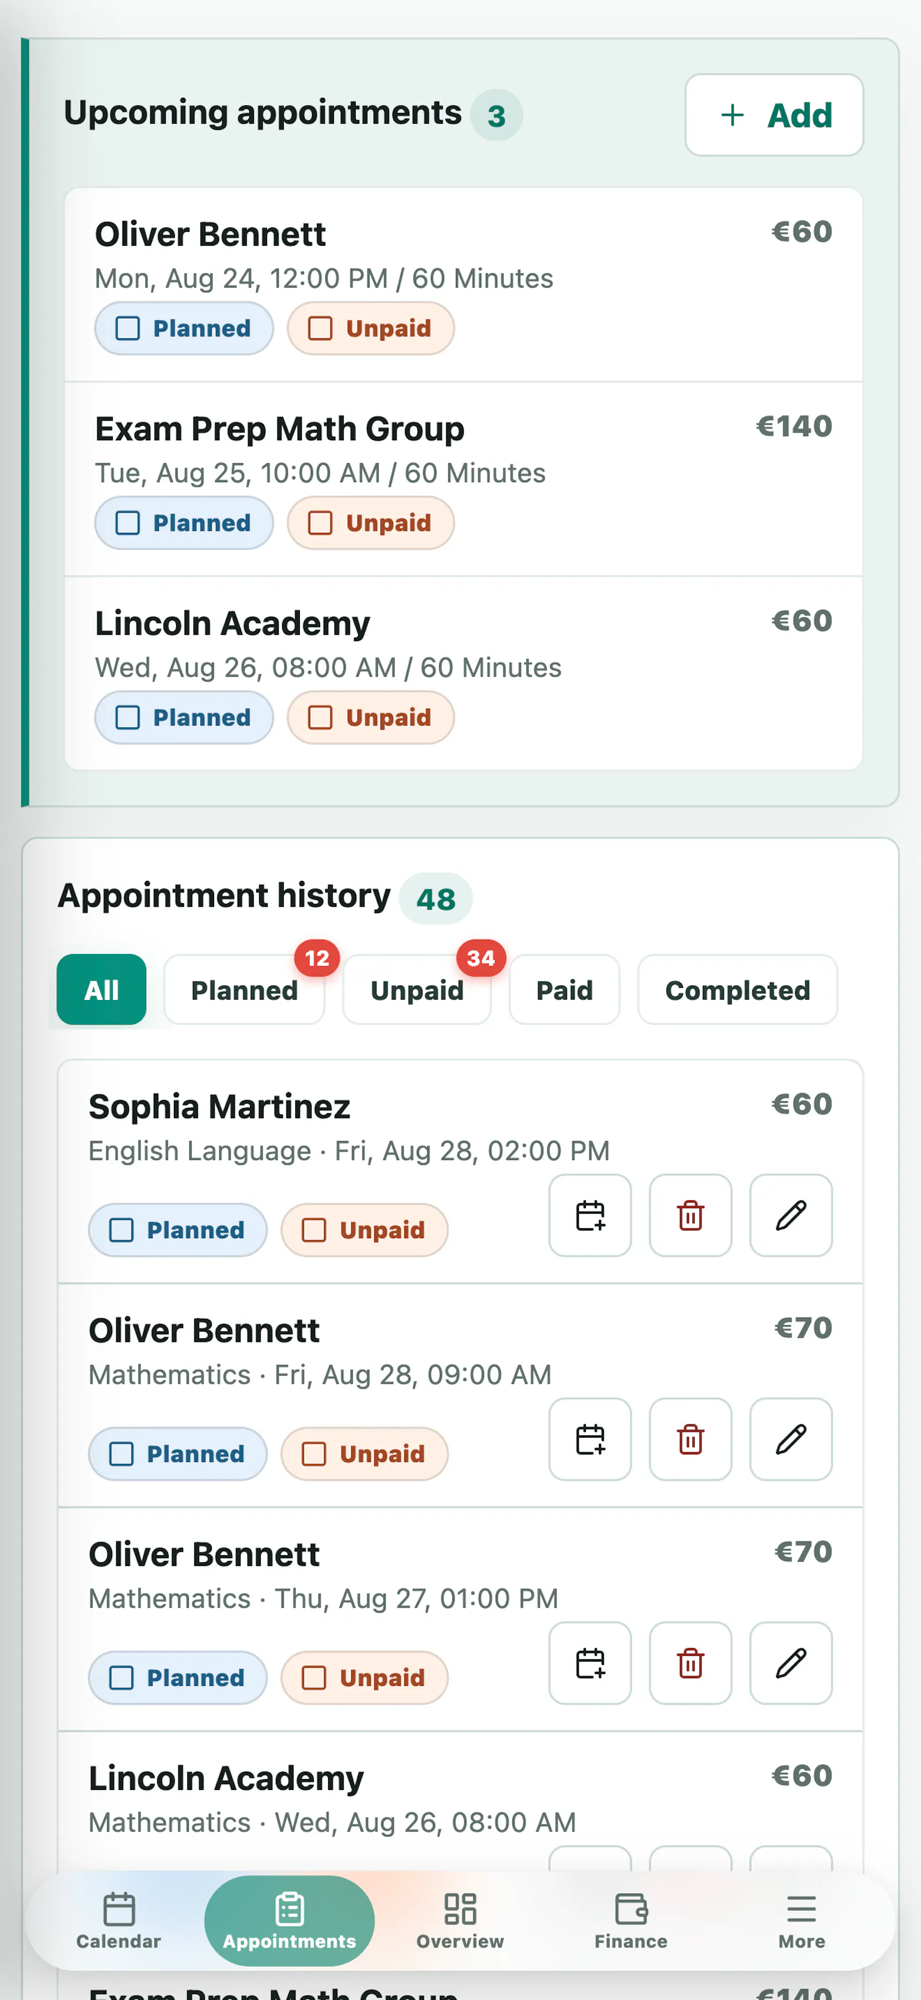Toggle Unpaid checkbox for Exam Prep Math Group
921x2000 pixels.
(320, 522)
